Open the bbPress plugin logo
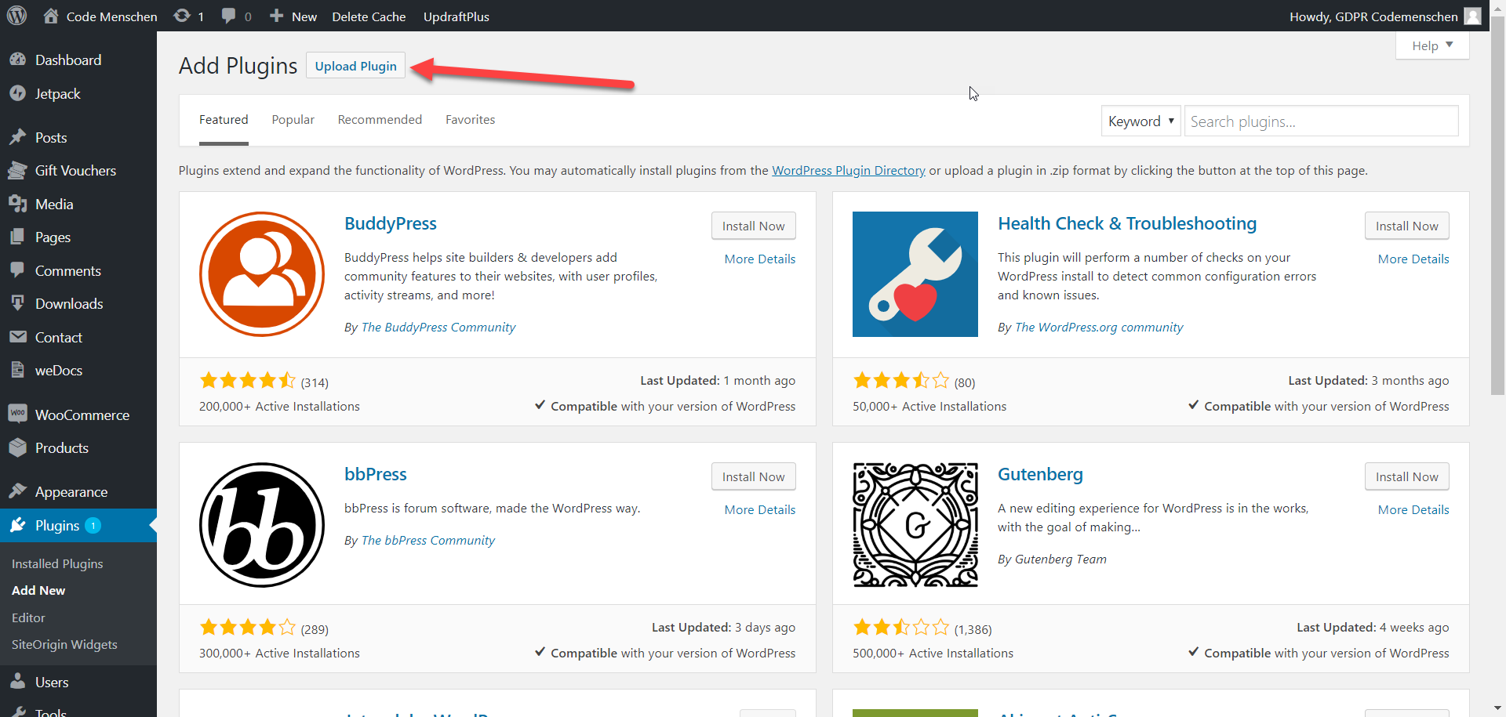1506x717 pixels. [262, 525]
